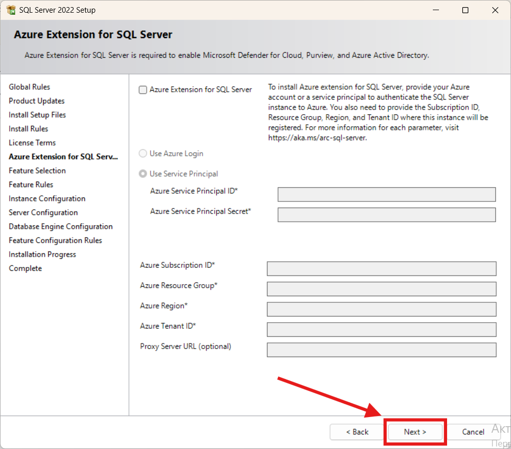Click the Azure Service Principal ID field
This screenshot has width=511, height=449.
click(x=386, y=194)
